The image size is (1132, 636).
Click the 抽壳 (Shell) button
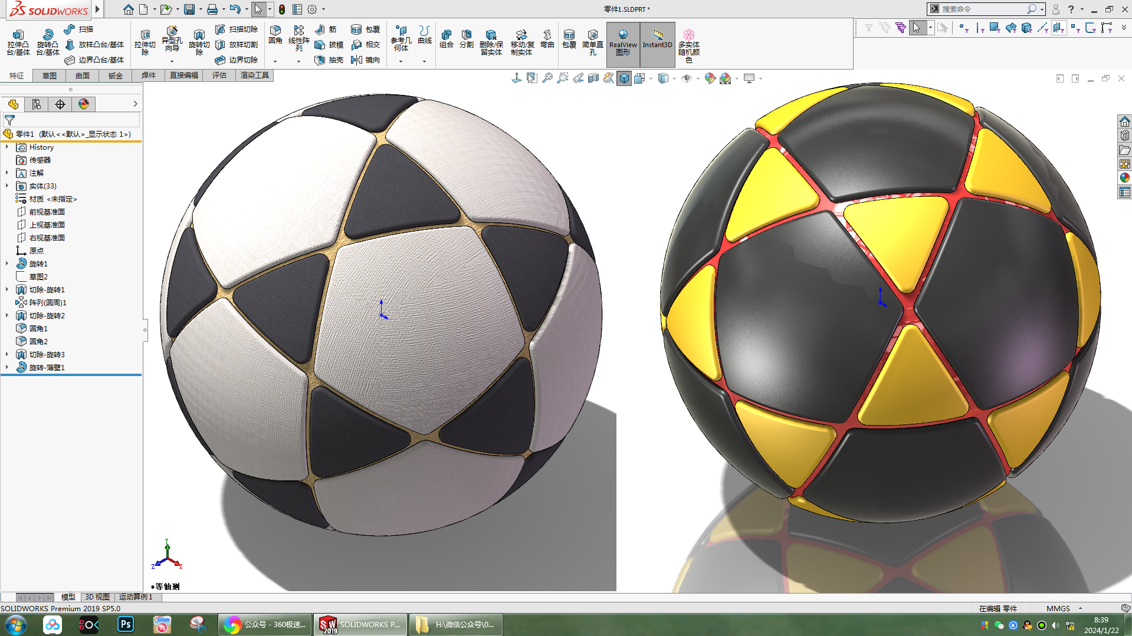(x=329, y=60)
